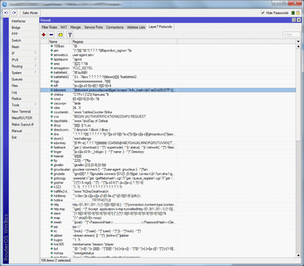Select the ciscovpn row
Screen dimensions: 304x266
coord(168,103)
